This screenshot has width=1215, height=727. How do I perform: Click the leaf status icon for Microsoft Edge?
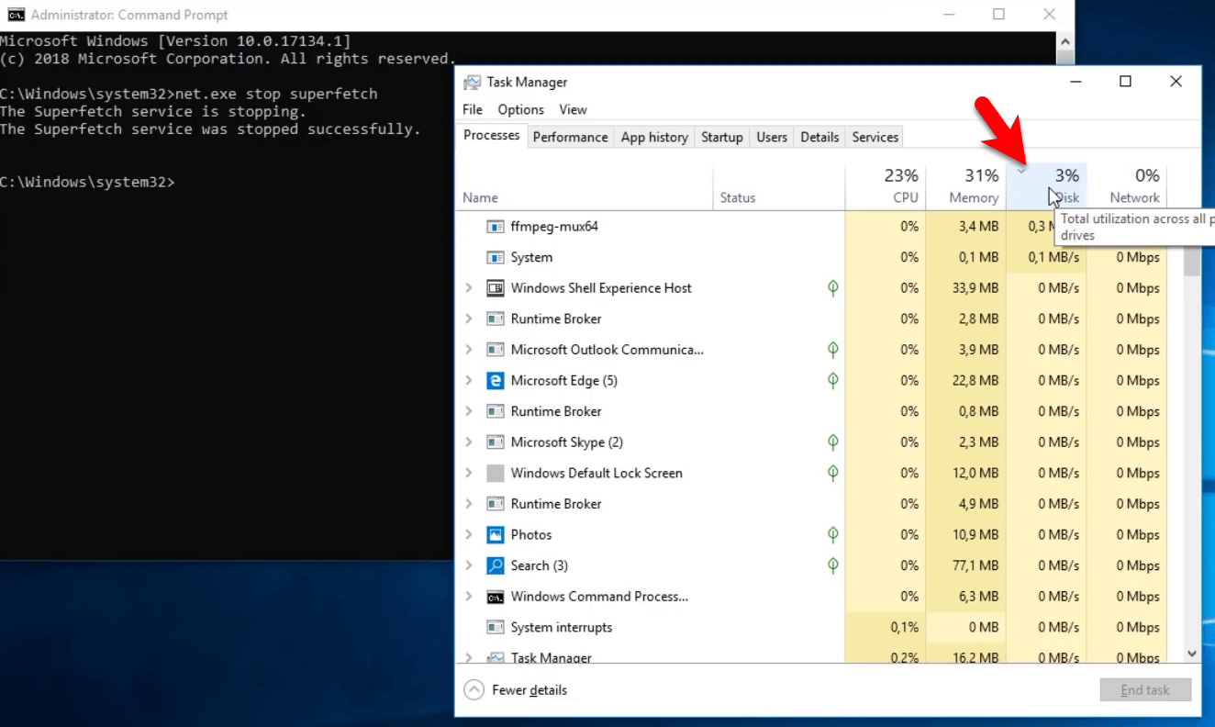(833, 380)
